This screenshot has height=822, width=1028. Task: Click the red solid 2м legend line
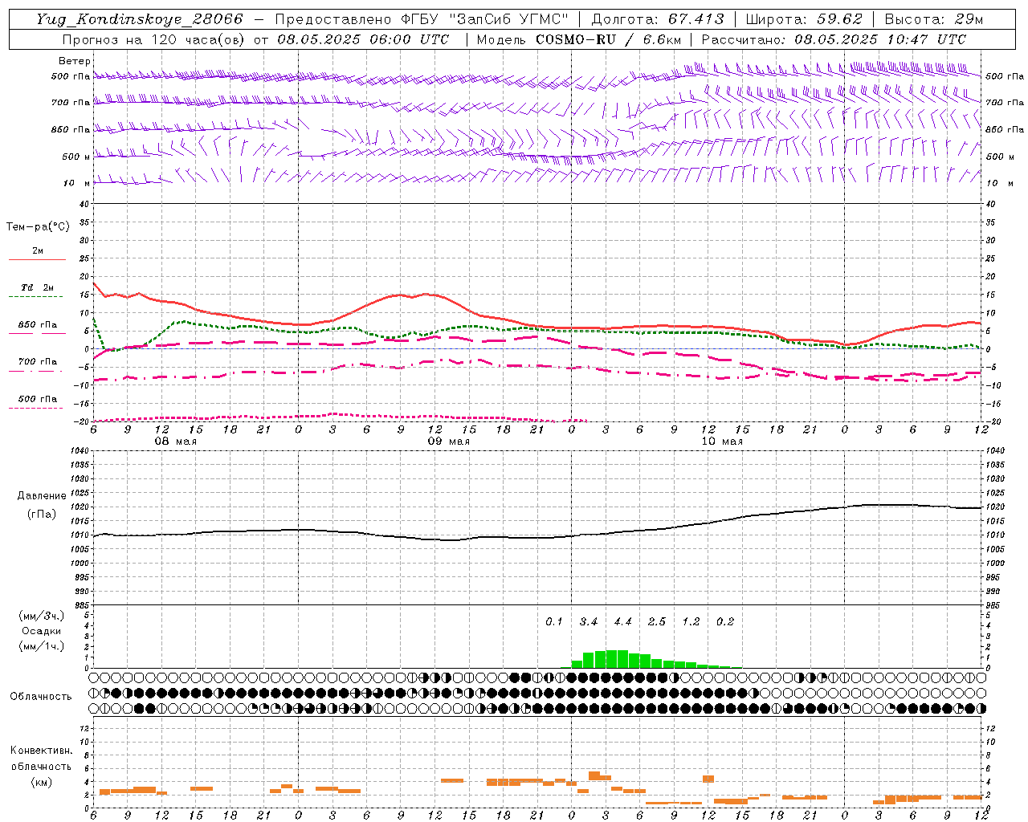(x=37, y=259)
